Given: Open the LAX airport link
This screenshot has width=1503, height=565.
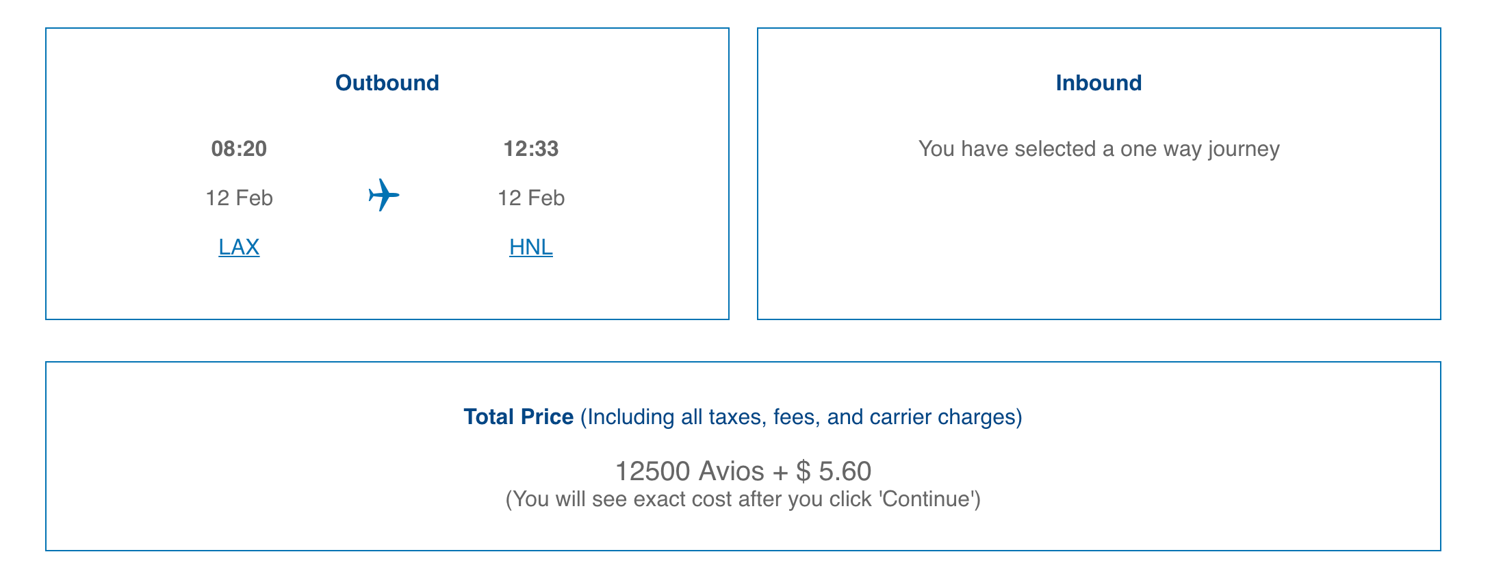Looking at the screenshot, I should click(x=239, y=247).
